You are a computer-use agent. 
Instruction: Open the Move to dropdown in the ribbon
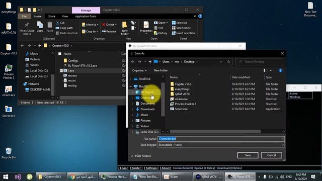pos(98,25)
